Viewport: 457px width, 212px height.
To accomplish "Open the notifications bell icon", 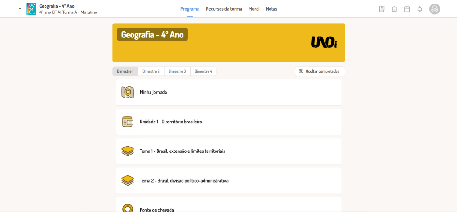I will point(420,9).
